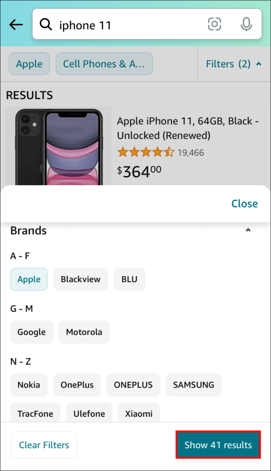Tap the camera icon for visual search
Screen dimensions: 271x471
click(x=214, y=24)
